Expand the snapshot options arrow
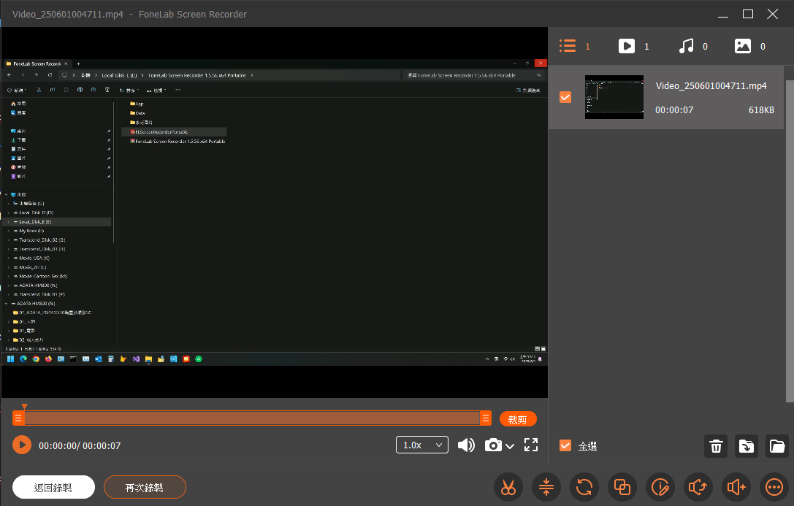This screenshot has height=506, width=794. (510, 446)
